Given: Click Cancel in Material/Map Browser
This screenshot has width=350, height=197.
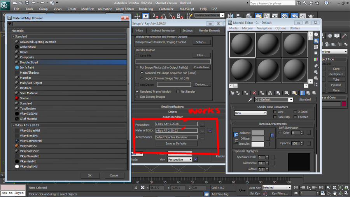Looking at the screenshot, I should tap(114, 175).
